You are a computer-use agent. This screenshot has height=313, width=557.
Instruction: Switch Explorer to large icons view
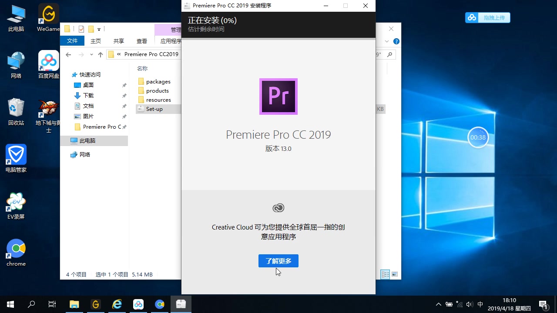pos(395,274)
